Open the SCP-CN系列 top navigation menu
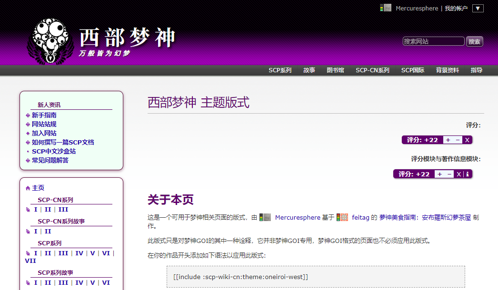This screenshot has height=290, width=498. [x=372, y=70]
